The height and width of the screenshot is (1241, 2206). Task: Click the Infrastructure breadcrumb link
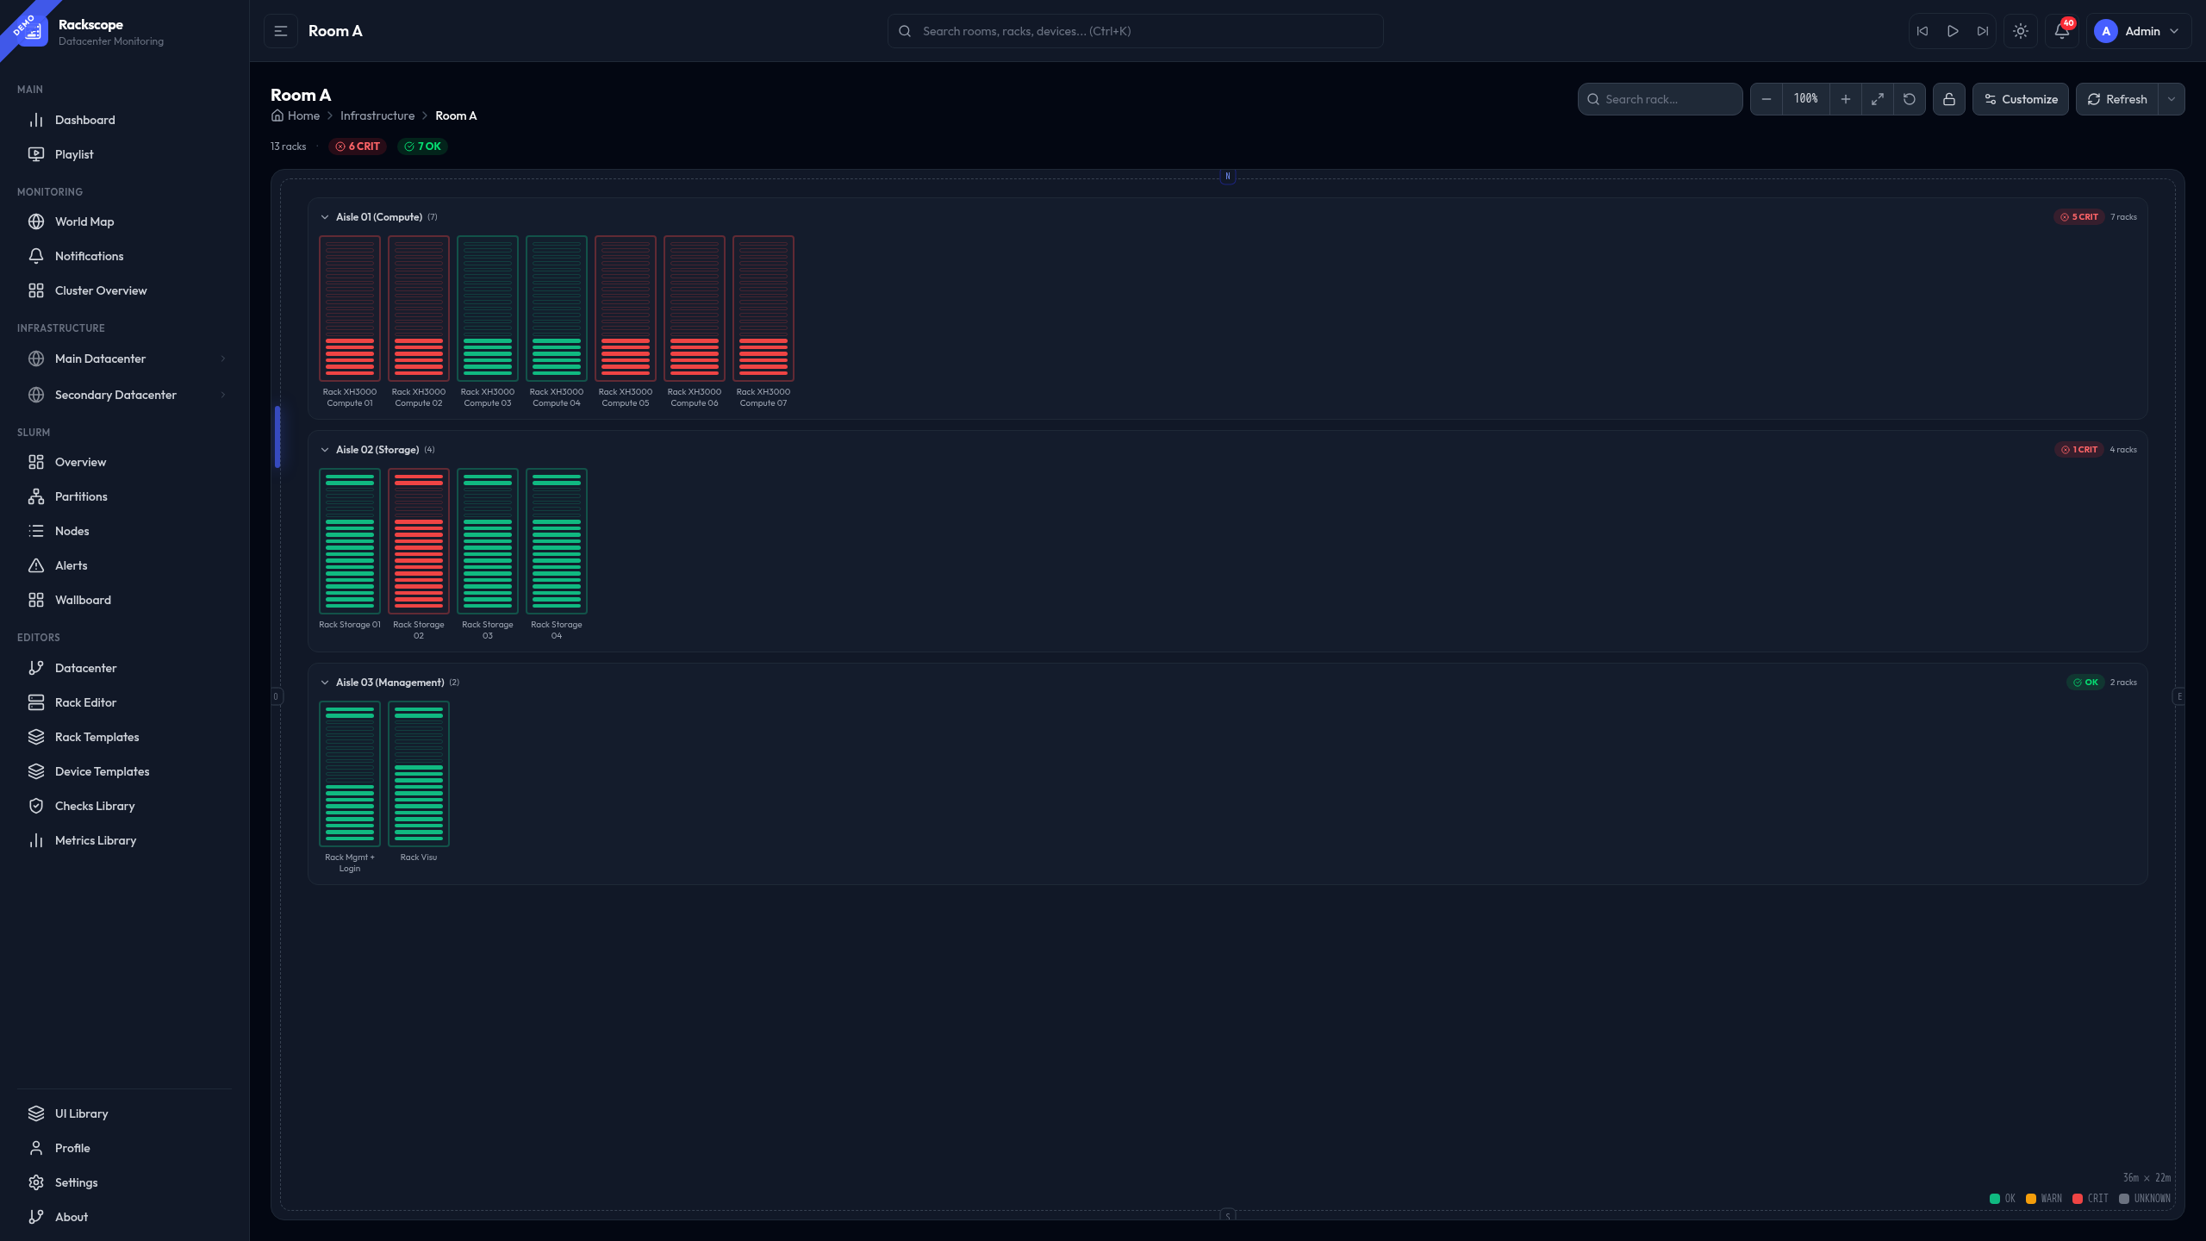[377, 115]
